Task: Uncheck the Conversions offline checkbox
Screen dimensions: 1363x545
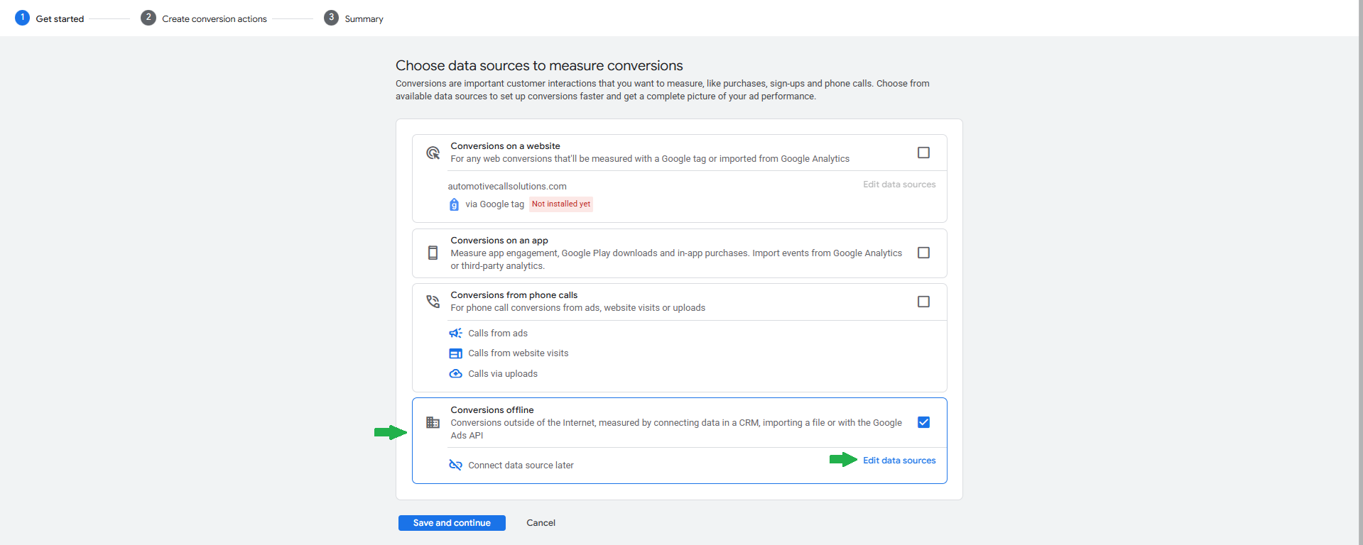Action: click(x=923, y=422)
